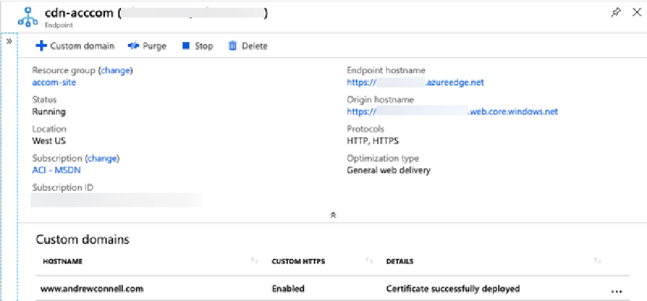Click the Subscription ID label
647x301 pixels.
63,188
